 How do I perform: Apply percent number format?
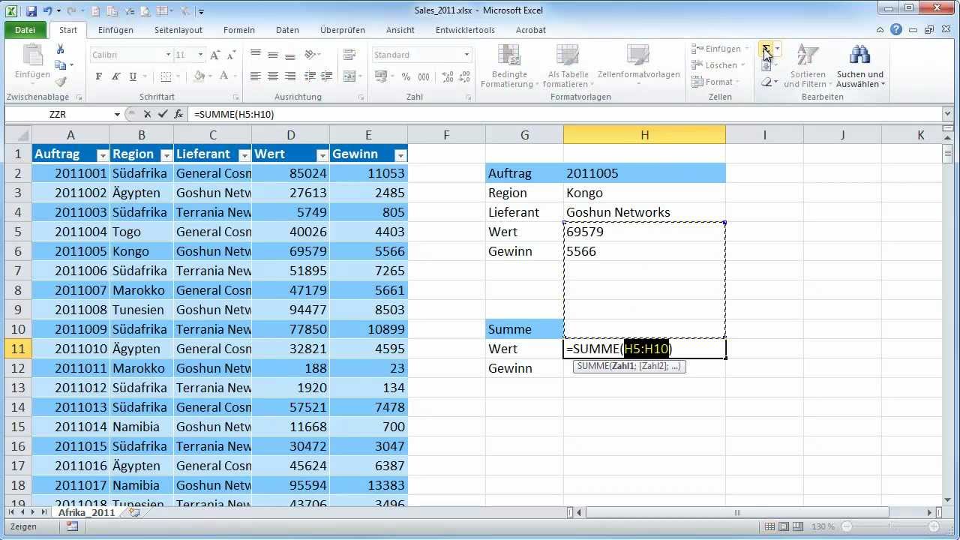coord(406,76)
